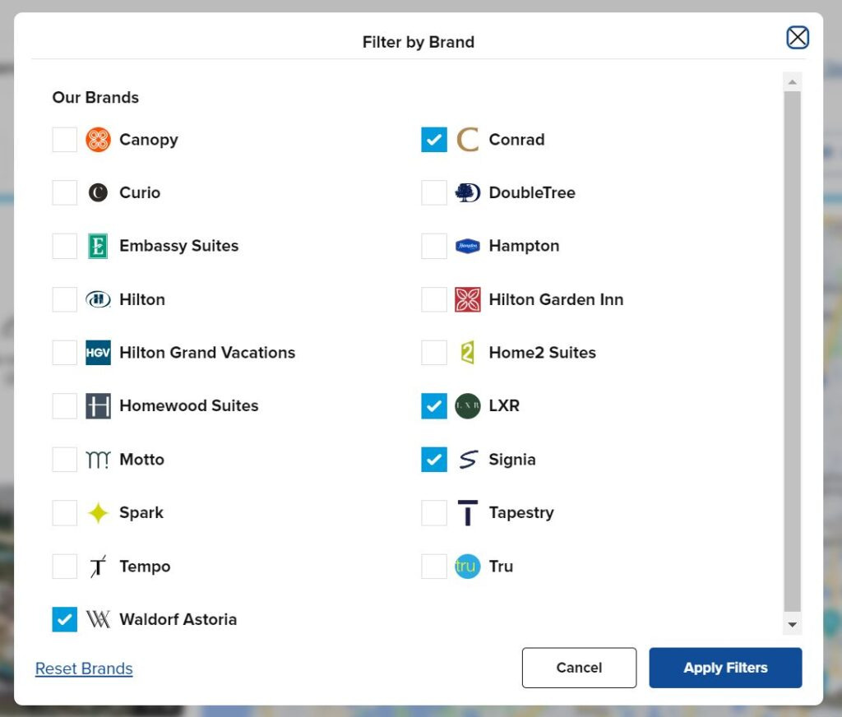842x717 pixels.
Task: Click the DoubleTree label text
Action: tap(532, 192)
